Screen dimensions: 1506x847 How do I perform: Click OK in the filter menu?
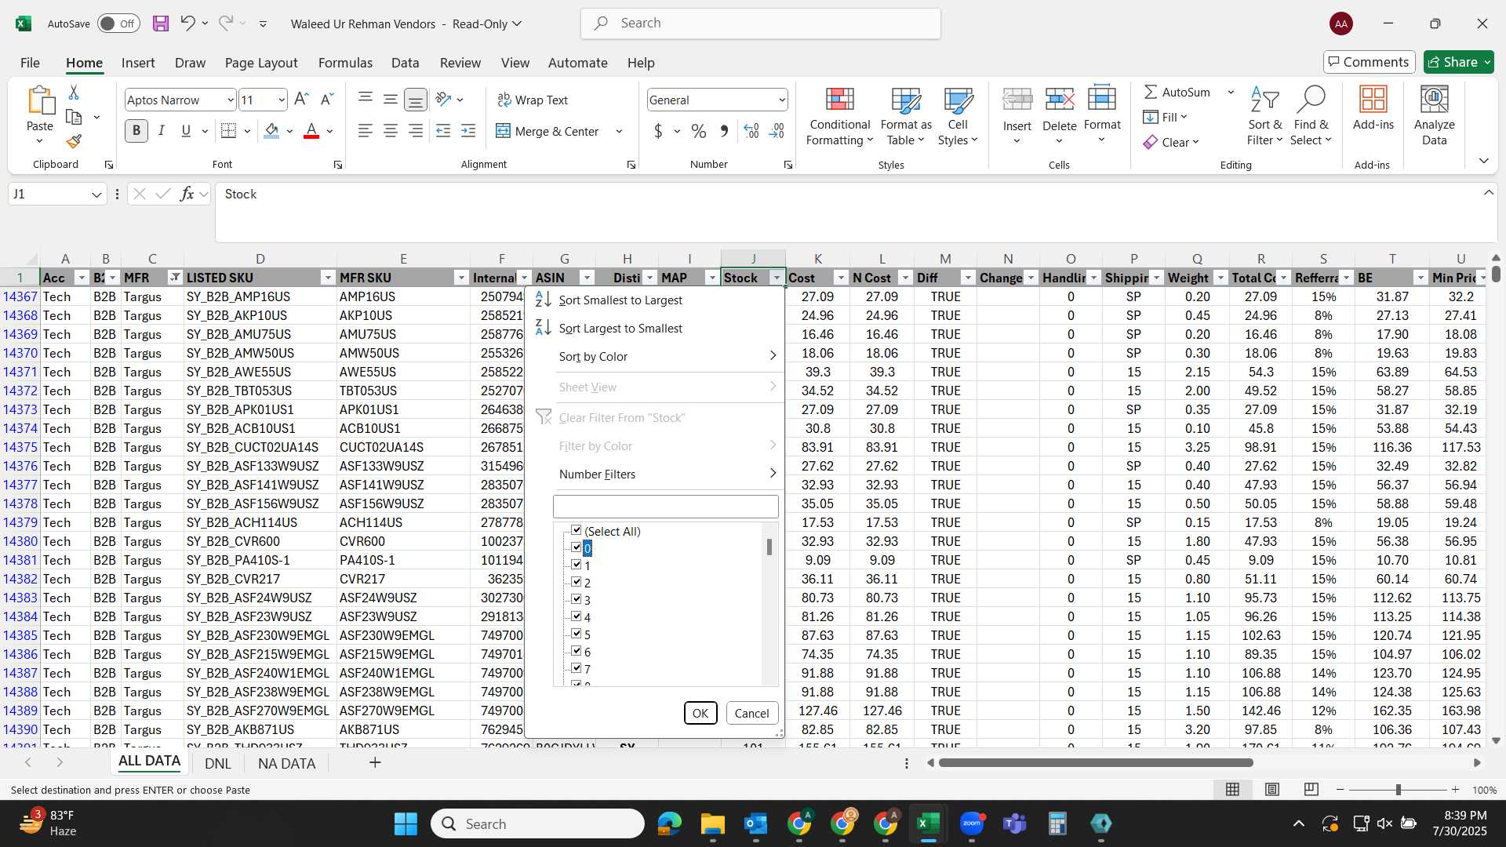[x=700, y=713]
